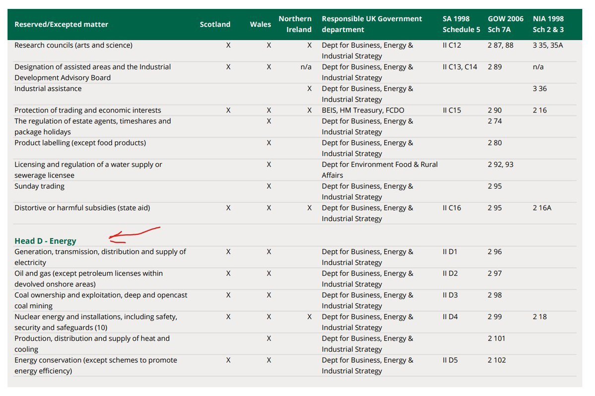Click the 'II D5' schedule cell
The image size is (595, 396).
450,360
